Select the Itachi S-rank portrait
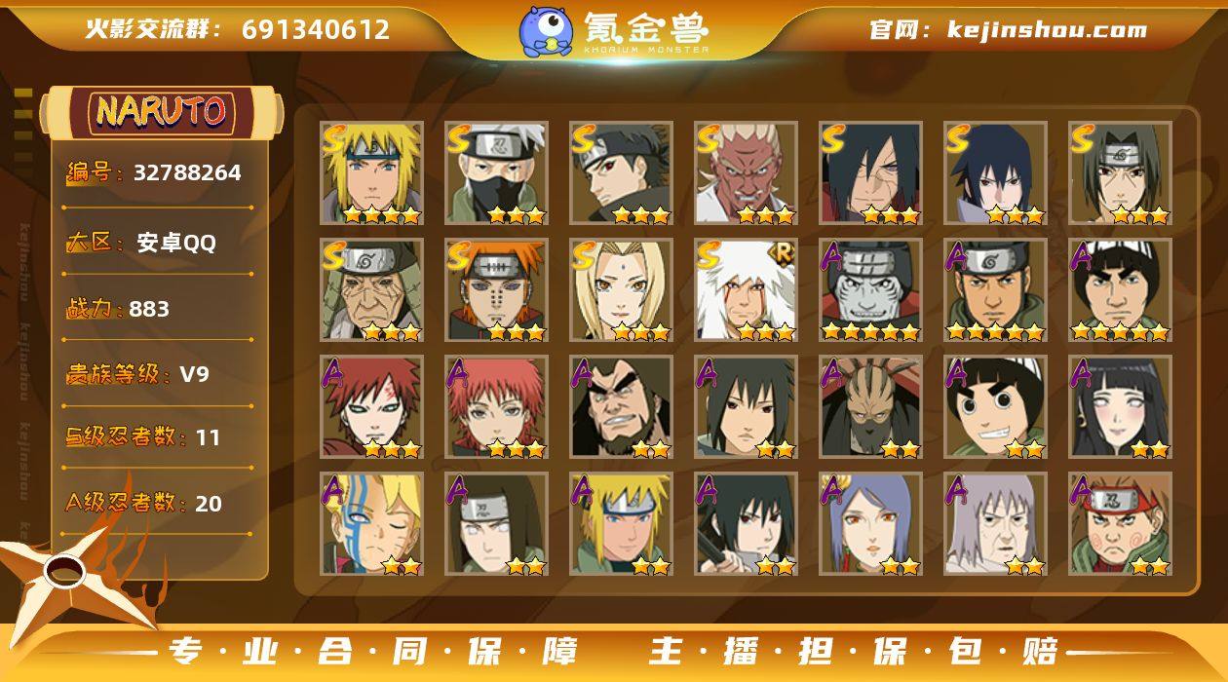Viewport: 1228px width, 682px height. pos(1120,173)
